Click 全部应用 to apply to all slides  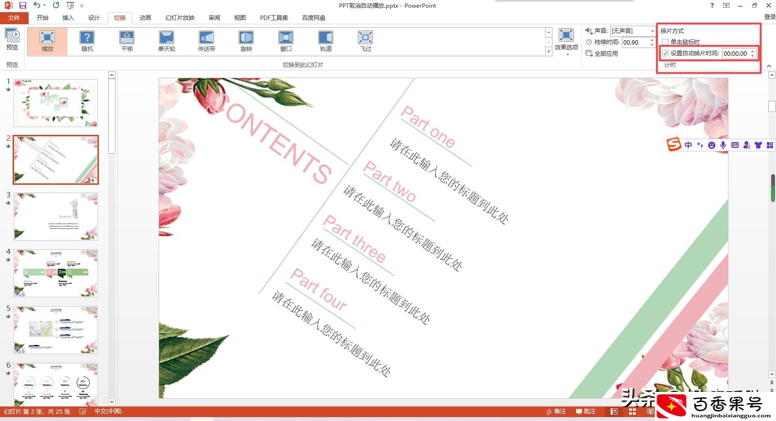pos(602,53)
